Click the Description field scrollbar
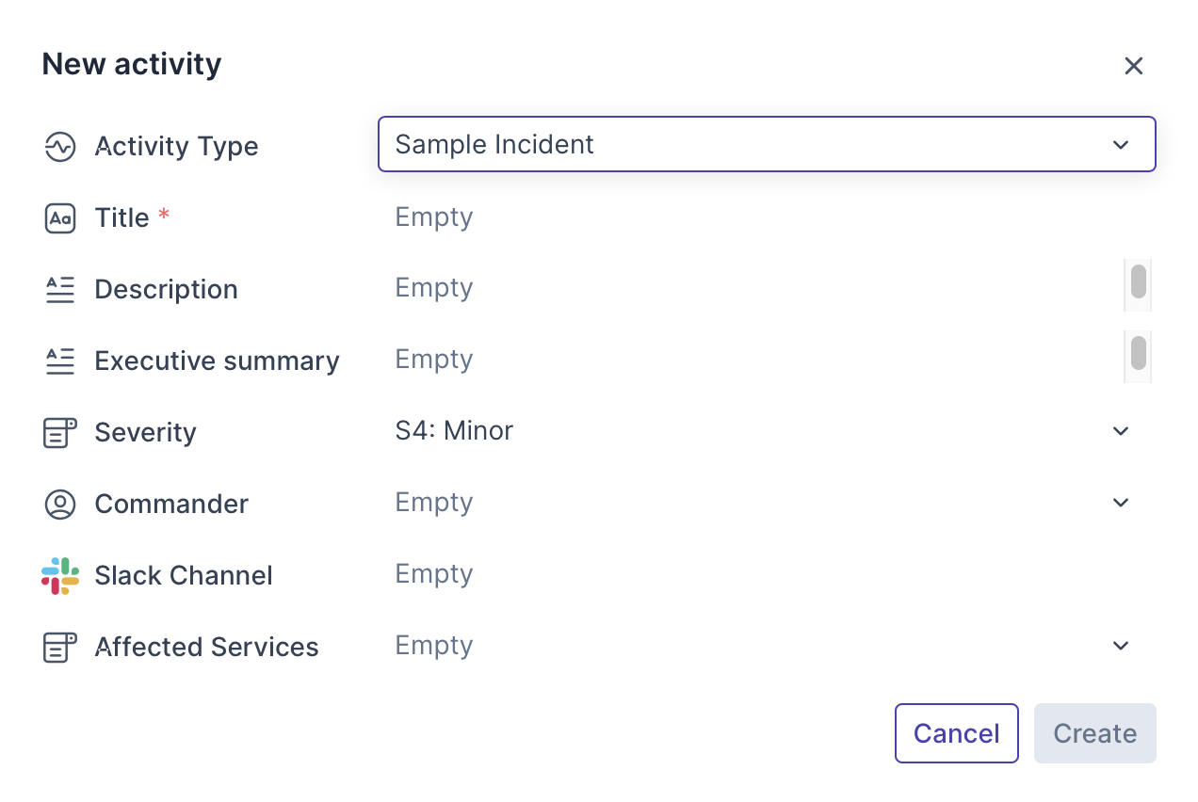Screen dimensions: 1198x802 (x=1138, y=282)
